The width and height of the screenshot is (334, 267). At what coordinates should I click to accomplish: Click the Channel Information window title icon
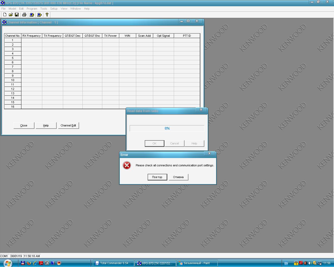[4, 22]
